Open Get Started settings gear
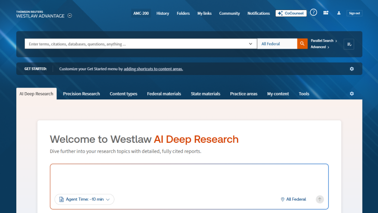378x213 pixels. [352, 69]
